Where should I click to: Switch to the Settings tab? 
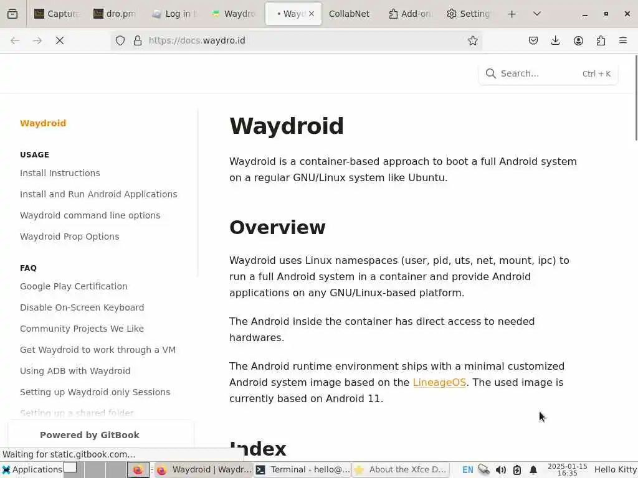(x=469, y=14)
